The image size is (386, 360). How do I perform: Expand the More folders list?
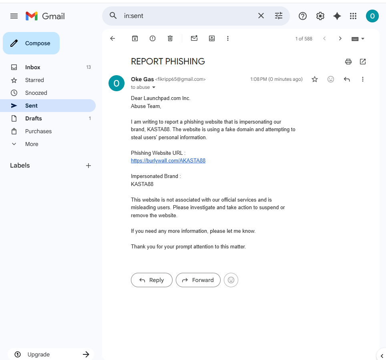click(x=48, y=144)
